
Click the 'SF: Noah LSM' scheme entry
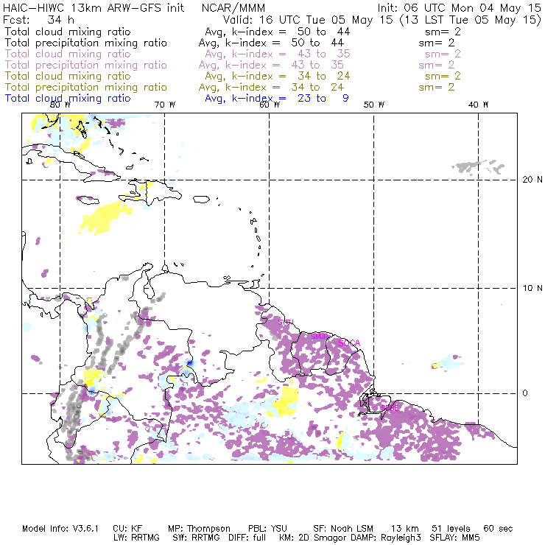343,529
